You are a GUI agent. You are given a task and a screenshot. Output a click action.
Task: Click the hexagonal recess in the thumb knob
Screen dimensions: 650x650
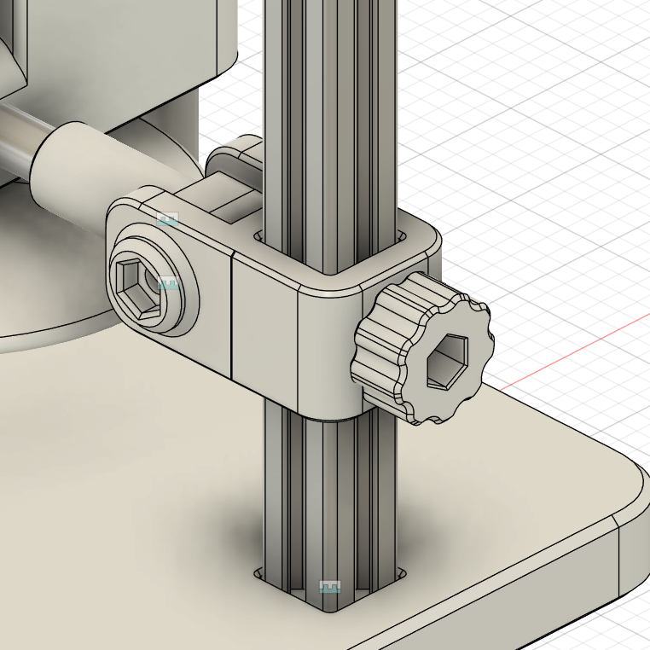[x=445, y=358]
